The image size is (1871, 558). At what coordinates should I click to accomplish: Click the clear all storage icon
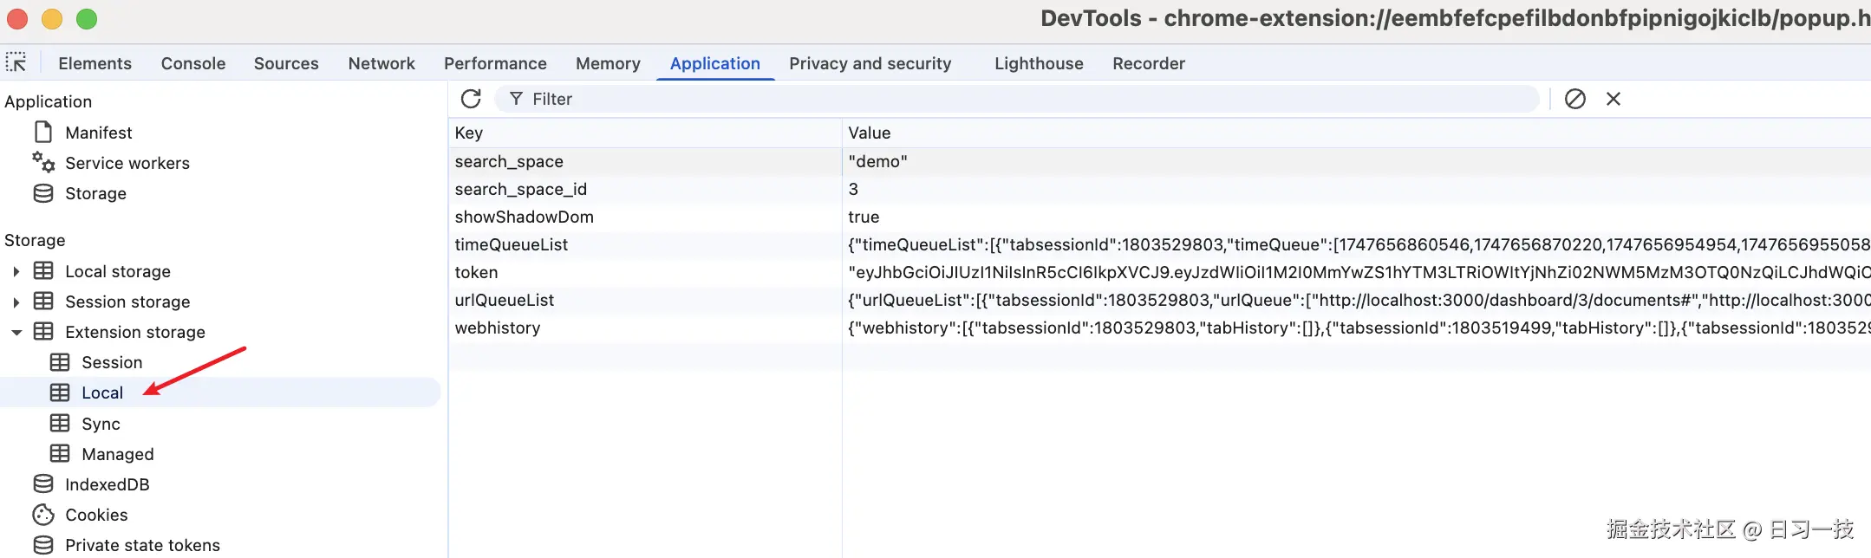point(1575,99)
